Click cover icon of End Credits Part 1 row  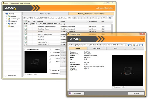click(x=26, y=42)
